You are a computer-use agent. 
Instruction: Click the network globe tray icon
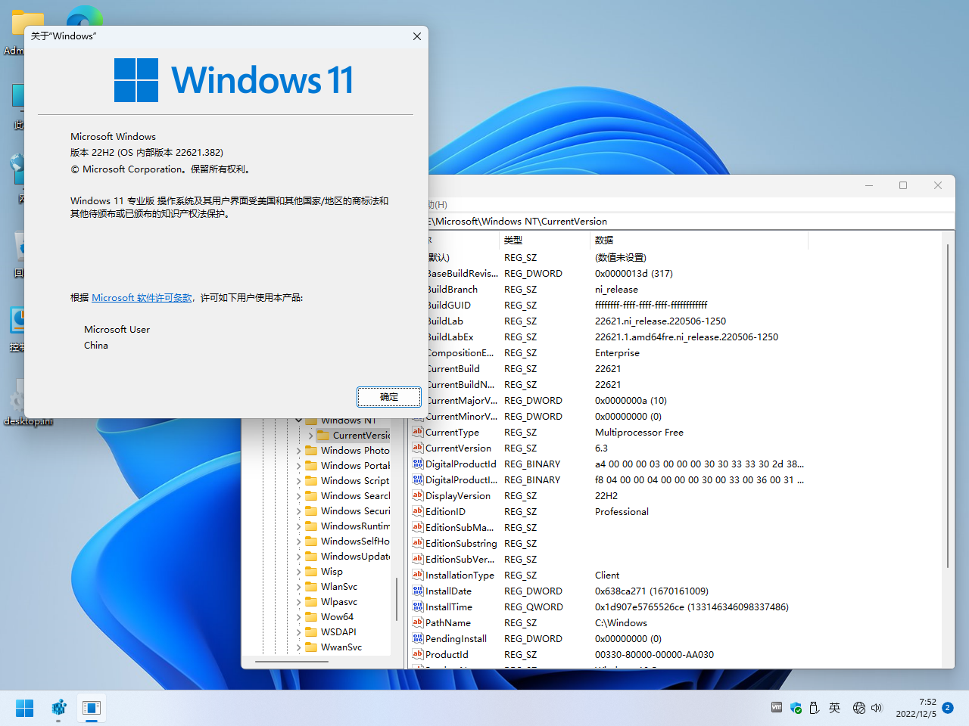858,708
